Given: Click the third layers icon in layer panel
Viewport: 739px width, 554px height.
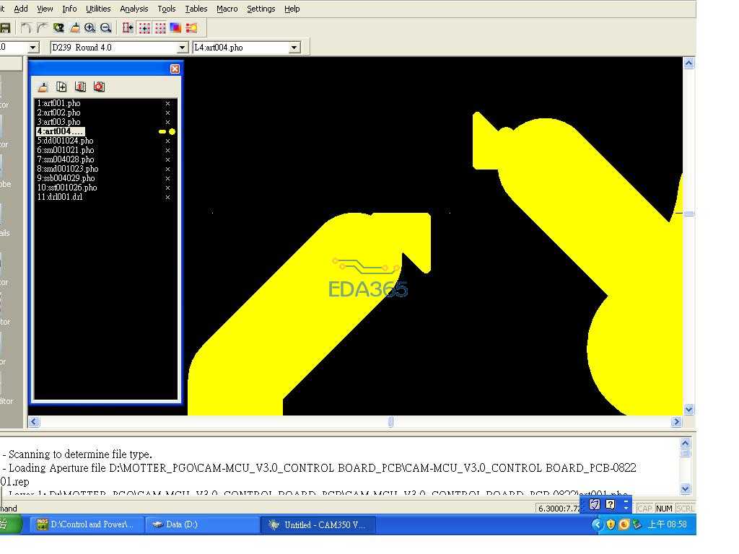Looking at the screenshot, I should tap(81, 87).
